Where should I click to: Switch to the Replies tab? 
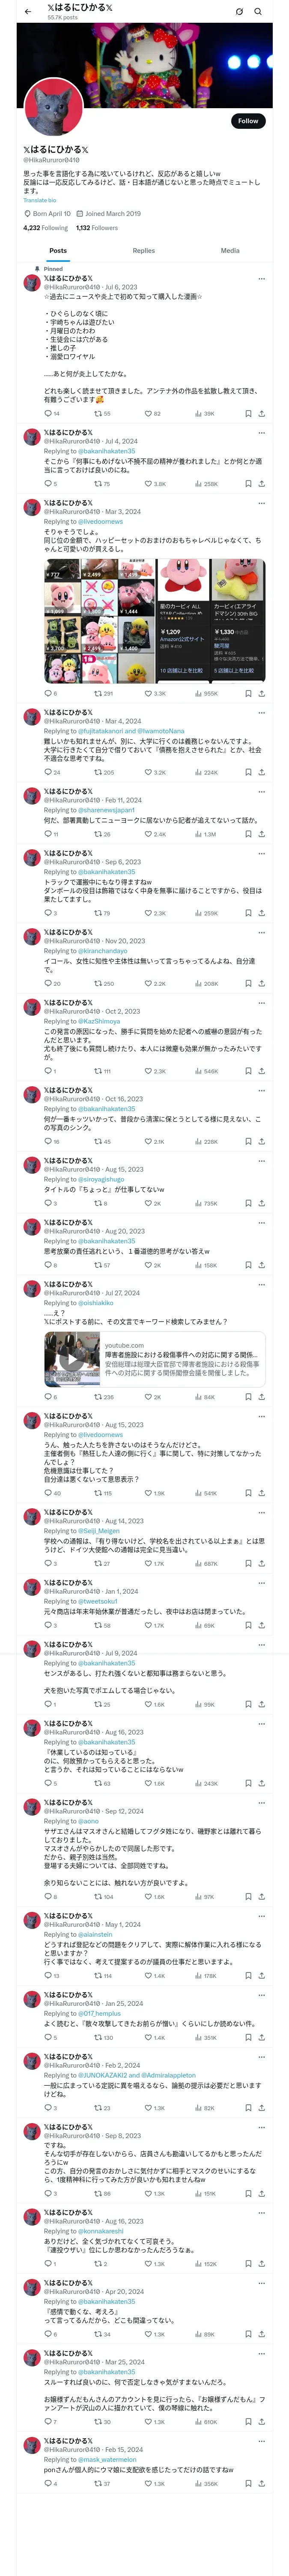pos(143,251)
